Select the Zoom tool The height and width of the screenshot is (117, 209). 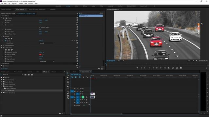coord(68,98)
